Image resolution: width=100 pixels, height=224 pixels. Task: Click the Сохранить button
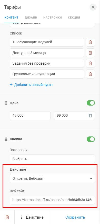click(75, 217)
